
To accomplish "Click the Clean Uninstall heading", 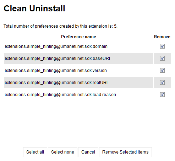I will (34, 9).
